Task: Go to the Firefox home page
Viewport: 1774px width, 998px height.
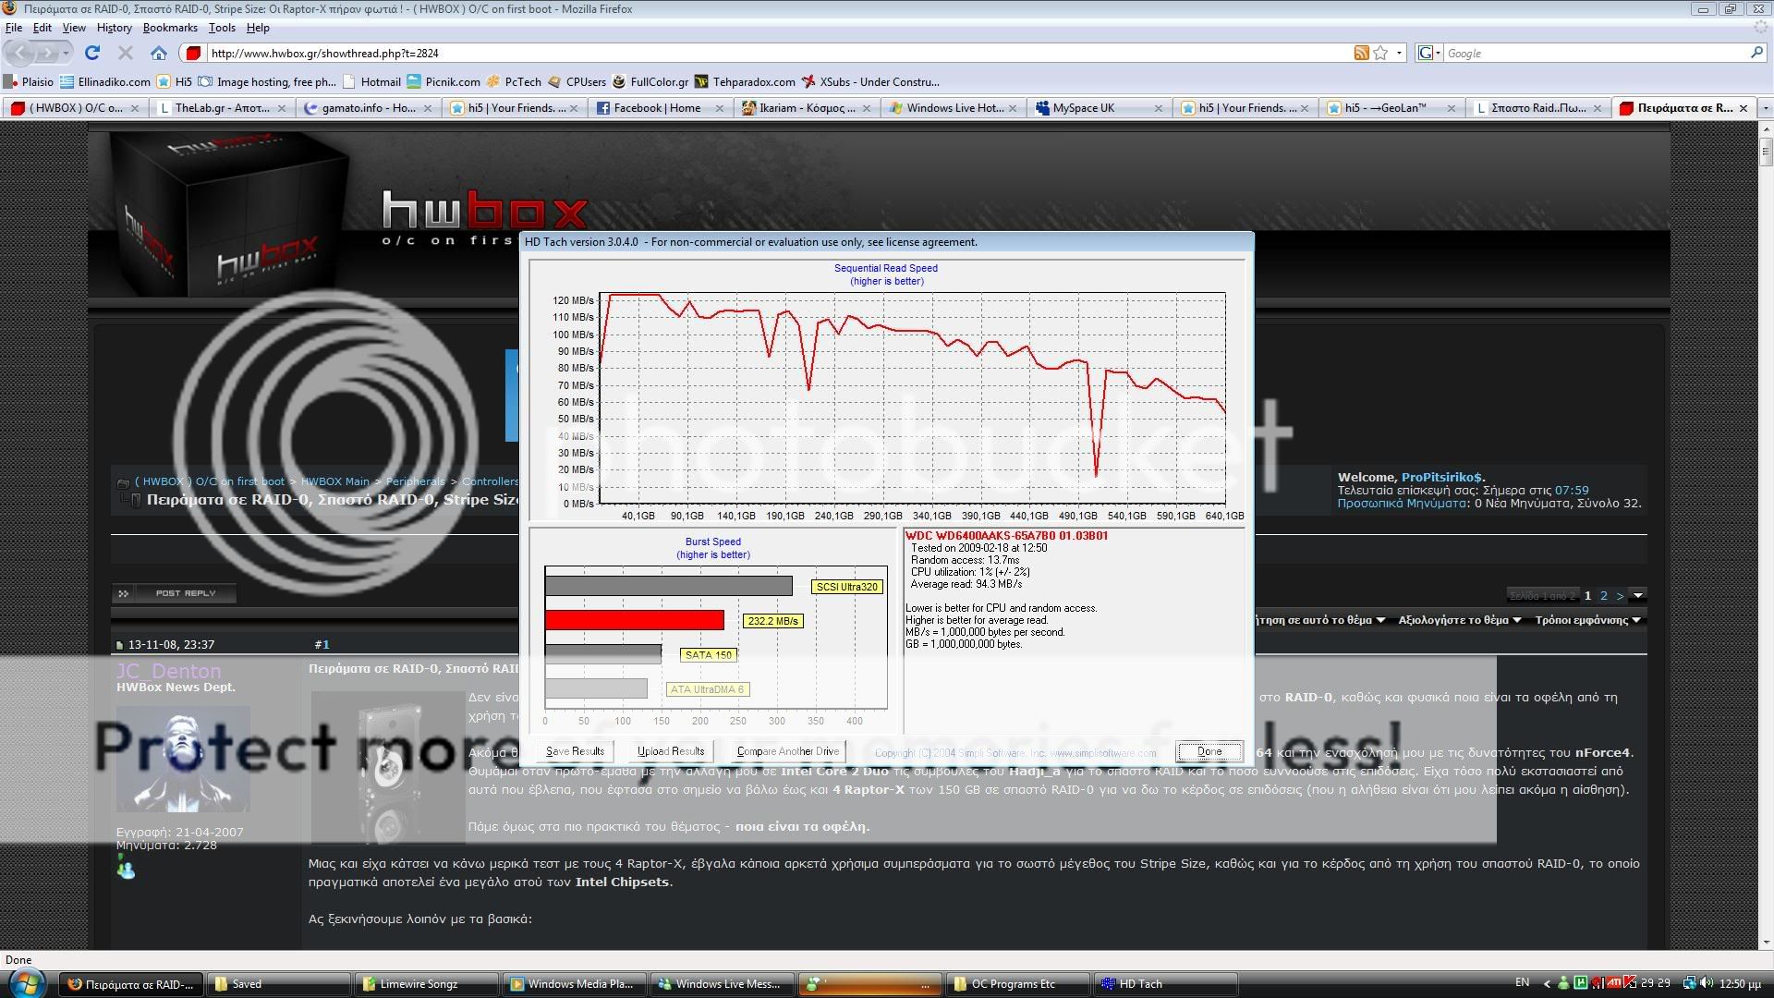Action: click(159, 53)
